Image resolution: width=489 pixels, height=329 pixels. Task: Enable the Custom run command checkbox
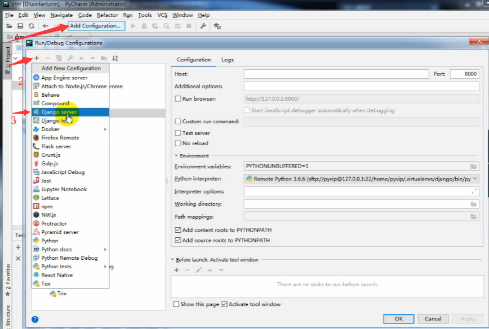pyautogui.click(x=178, y=121)
